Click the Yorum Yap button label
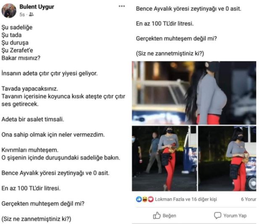 pos(235,216)
